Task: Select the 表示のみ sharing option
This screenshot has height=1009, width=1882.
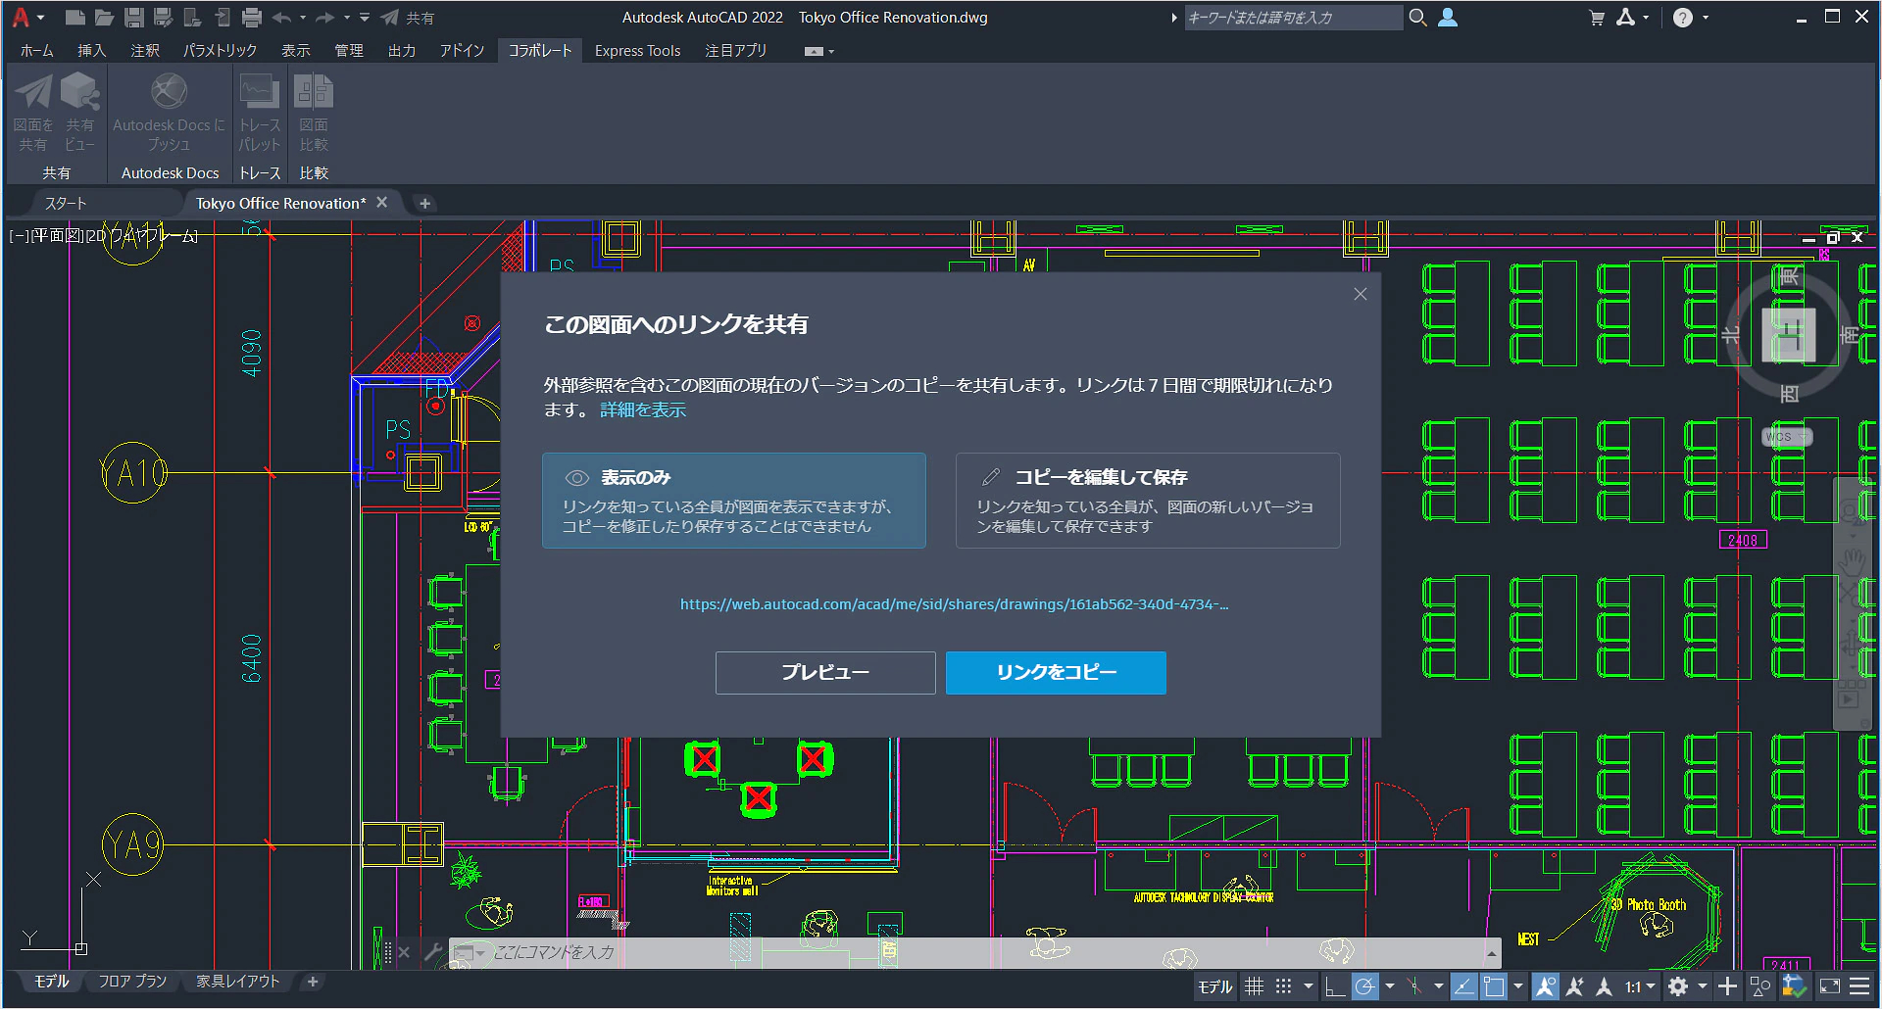Action: tap(734, 501)
